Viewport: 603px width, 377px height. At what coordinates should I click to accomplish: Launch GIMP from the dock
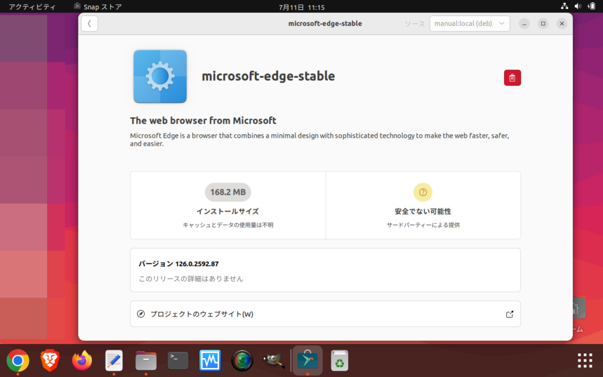(x=274, y=361)
